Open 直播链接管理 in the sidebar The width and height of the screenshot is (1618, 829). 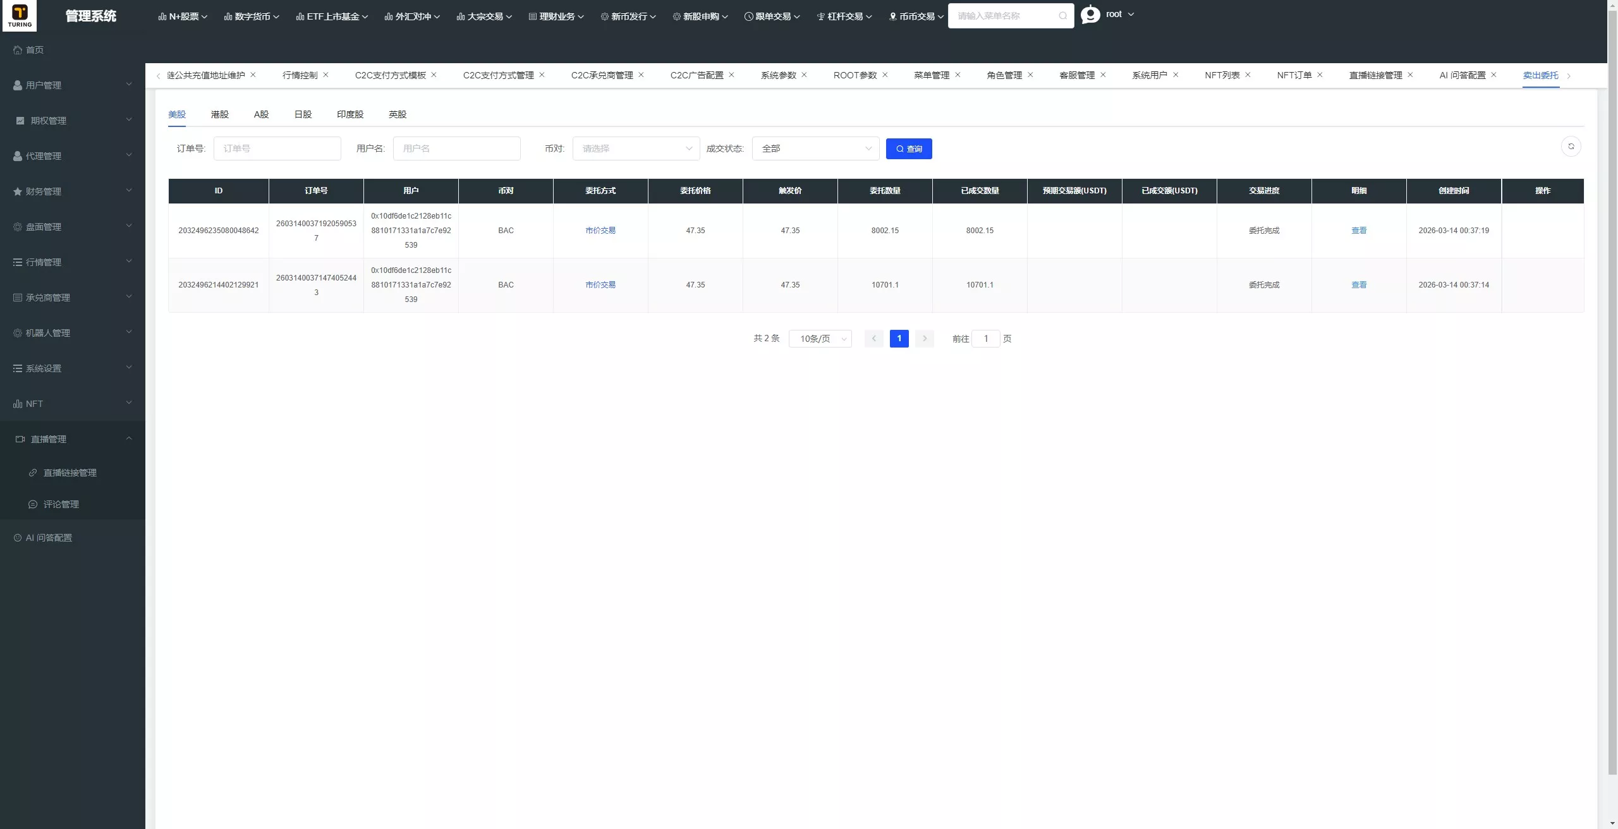[73, 473]
